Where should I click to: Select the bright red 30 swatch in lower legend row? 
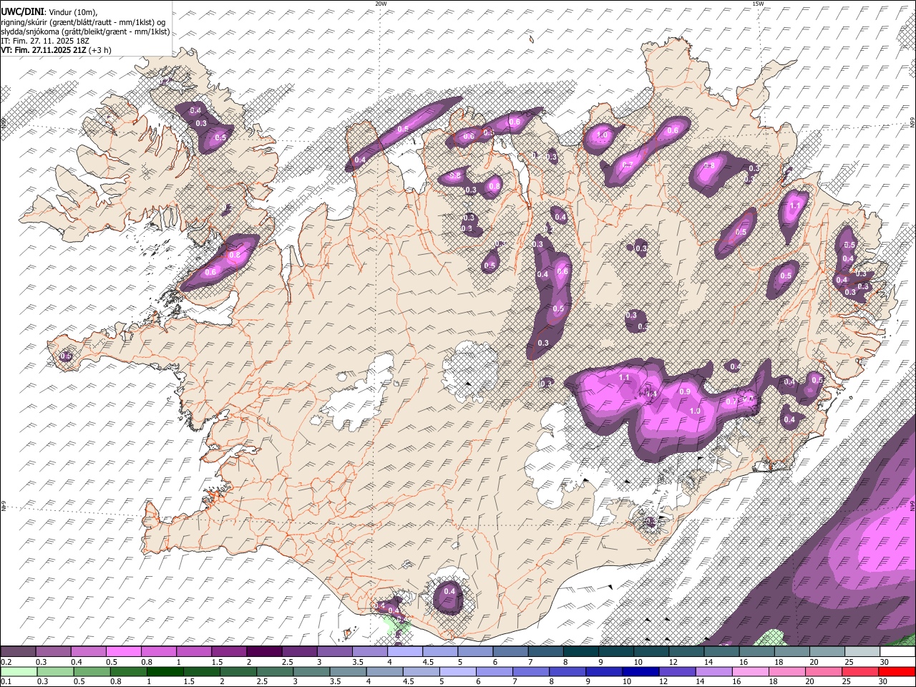896,671
